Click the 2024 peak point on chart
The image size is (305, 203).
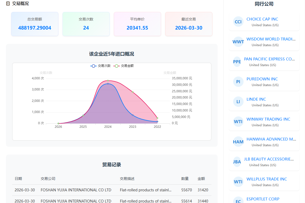click(x=108, y=81)
